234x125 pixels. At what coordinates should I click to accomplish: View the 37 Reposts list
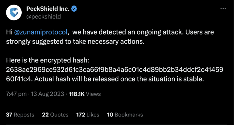tap(20, 115)
